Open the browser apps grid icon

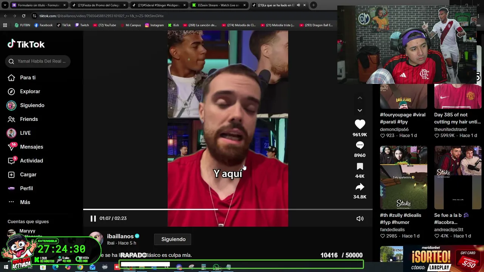[x=5, y=25]
